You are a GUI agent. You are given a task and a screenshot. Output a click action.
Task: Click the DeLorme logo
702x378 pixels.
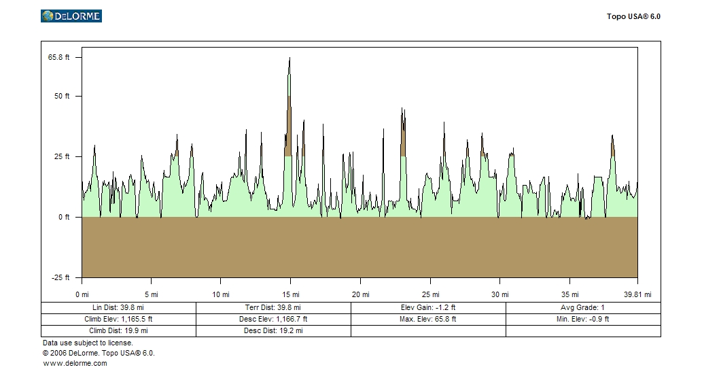pyautogui.click(x=71, y=16)
